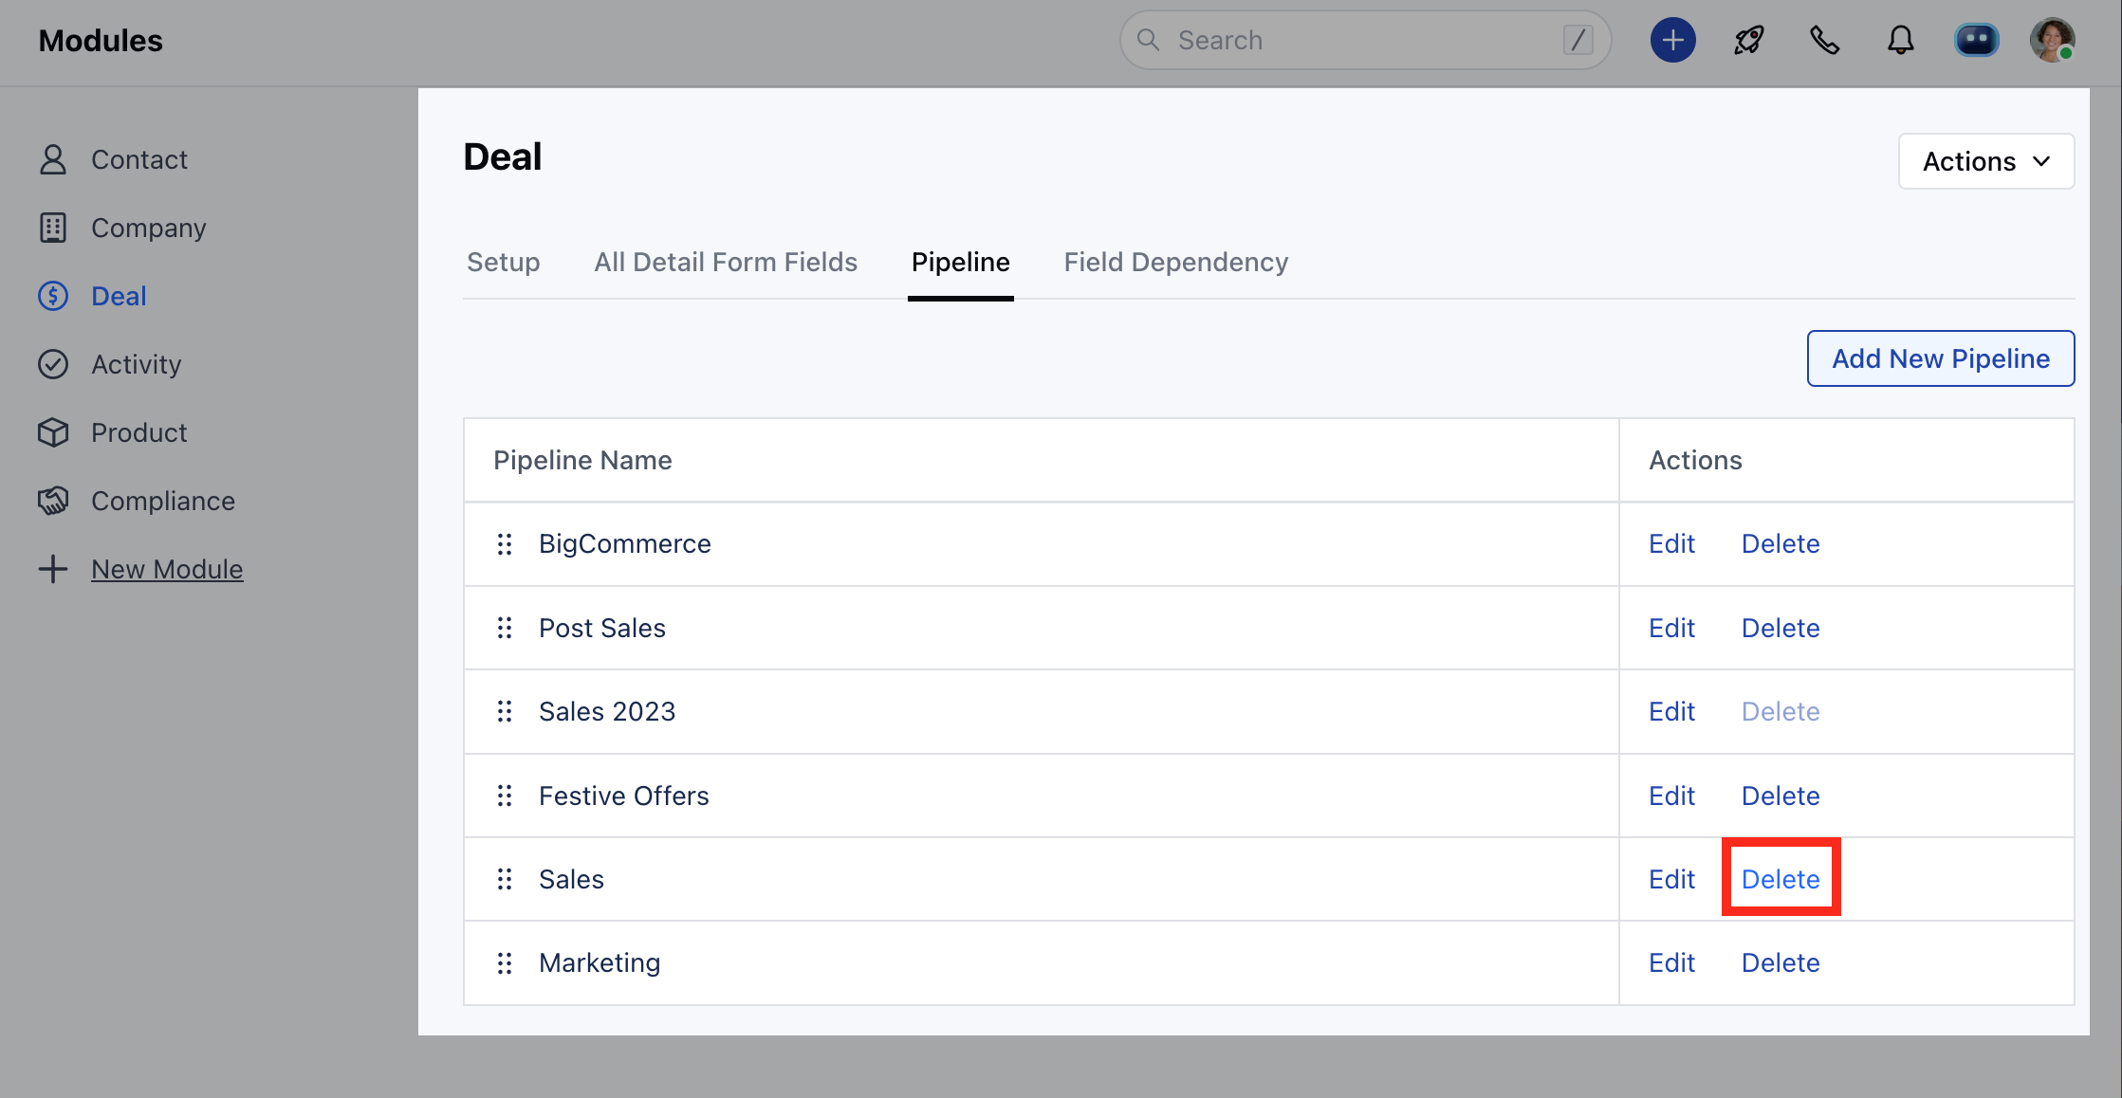The width and height of the screenshot is (2122, 1098).
Task: Click the Contact person icon in sidebar
Action: pyautogui.click(x=53, y=159)
